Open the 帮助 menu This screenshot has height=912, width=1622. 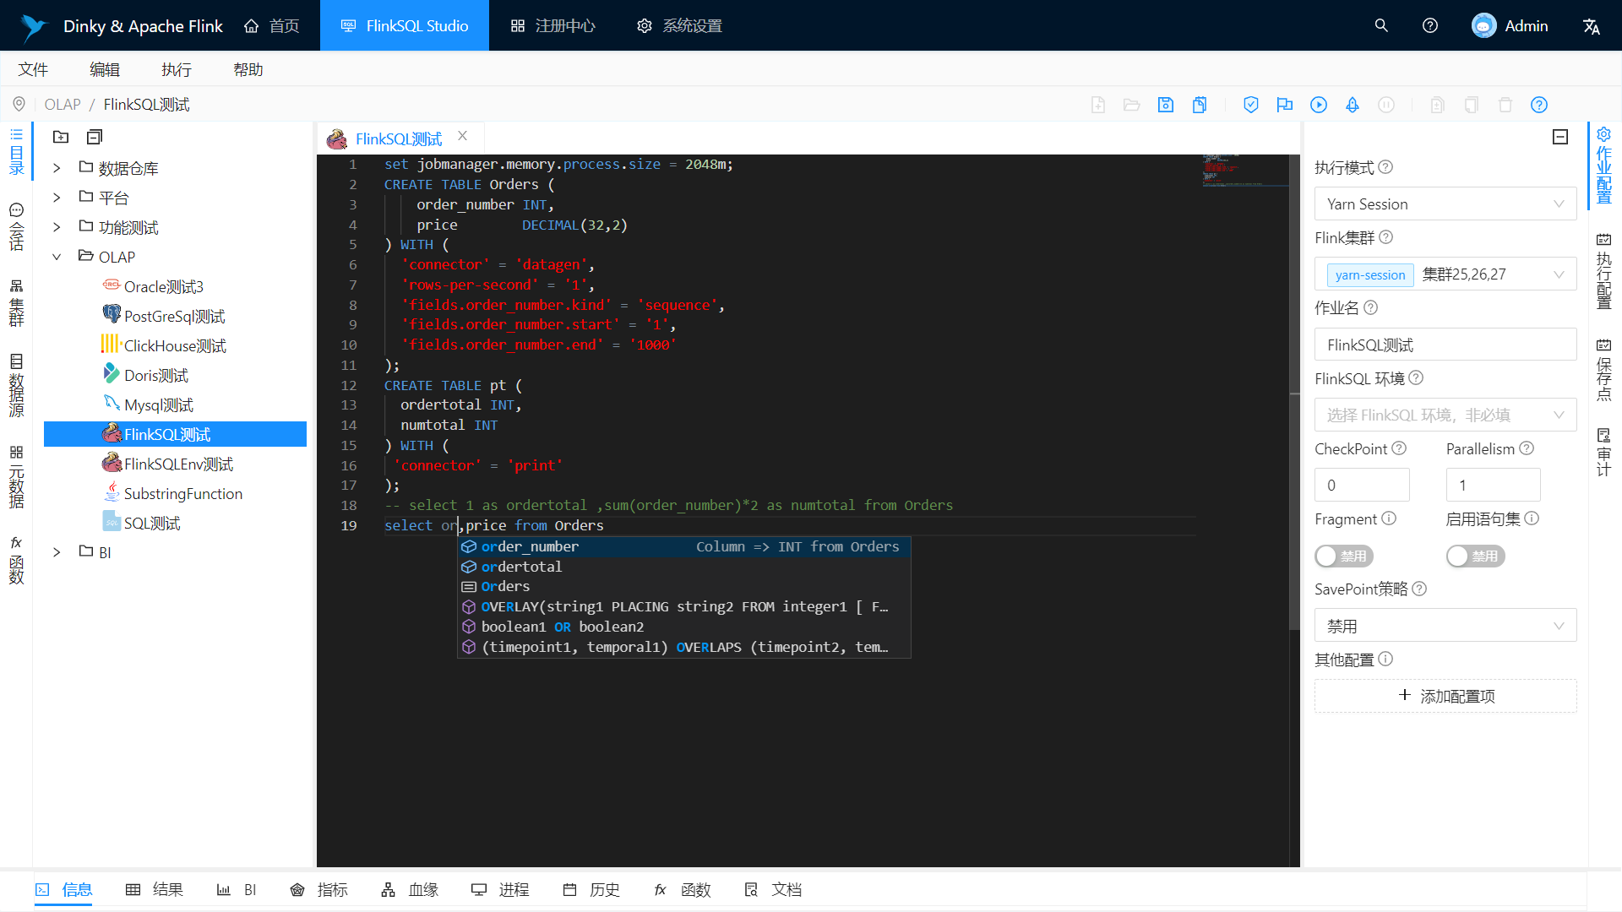click(248, 69)
